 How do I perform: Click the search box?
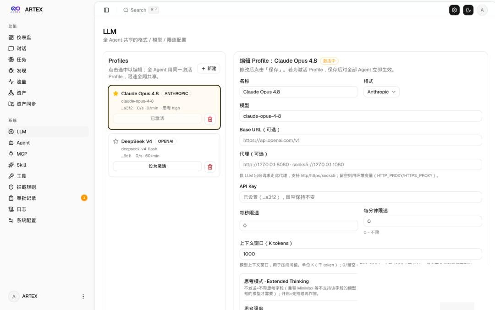141,10
